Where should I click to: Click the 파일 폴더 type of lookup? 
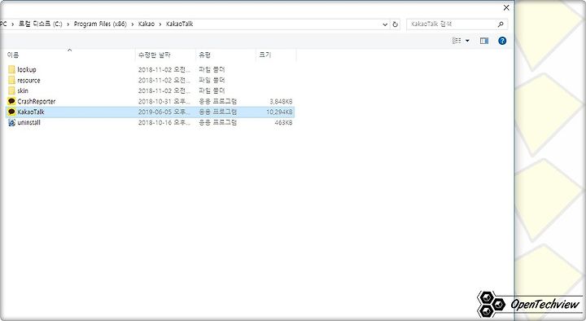(212, 69)
